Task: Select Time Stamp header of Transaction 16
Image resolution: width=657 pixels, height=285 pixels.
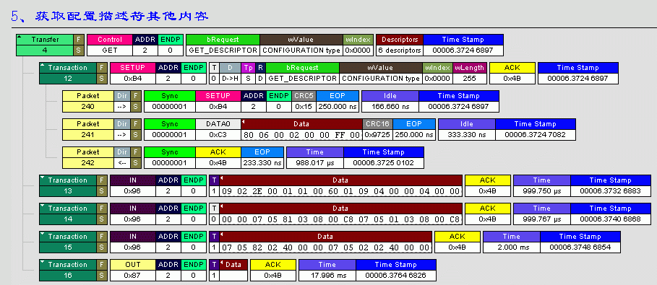Action: (395, 265)
